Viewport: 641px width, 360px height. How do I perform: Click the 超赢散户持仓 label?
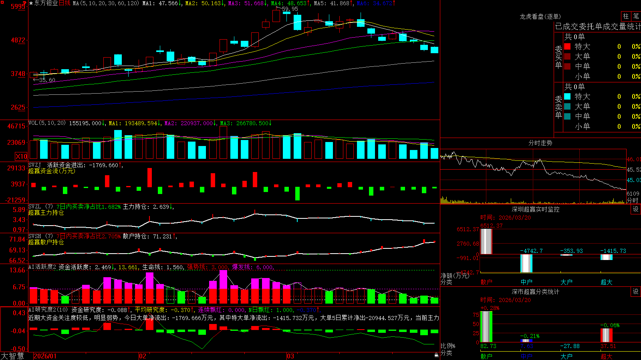(x=46, y=242)
